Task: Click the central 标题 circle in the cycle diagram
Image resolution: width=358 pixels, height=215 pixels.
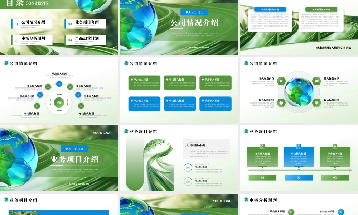Action: [59, 102]
